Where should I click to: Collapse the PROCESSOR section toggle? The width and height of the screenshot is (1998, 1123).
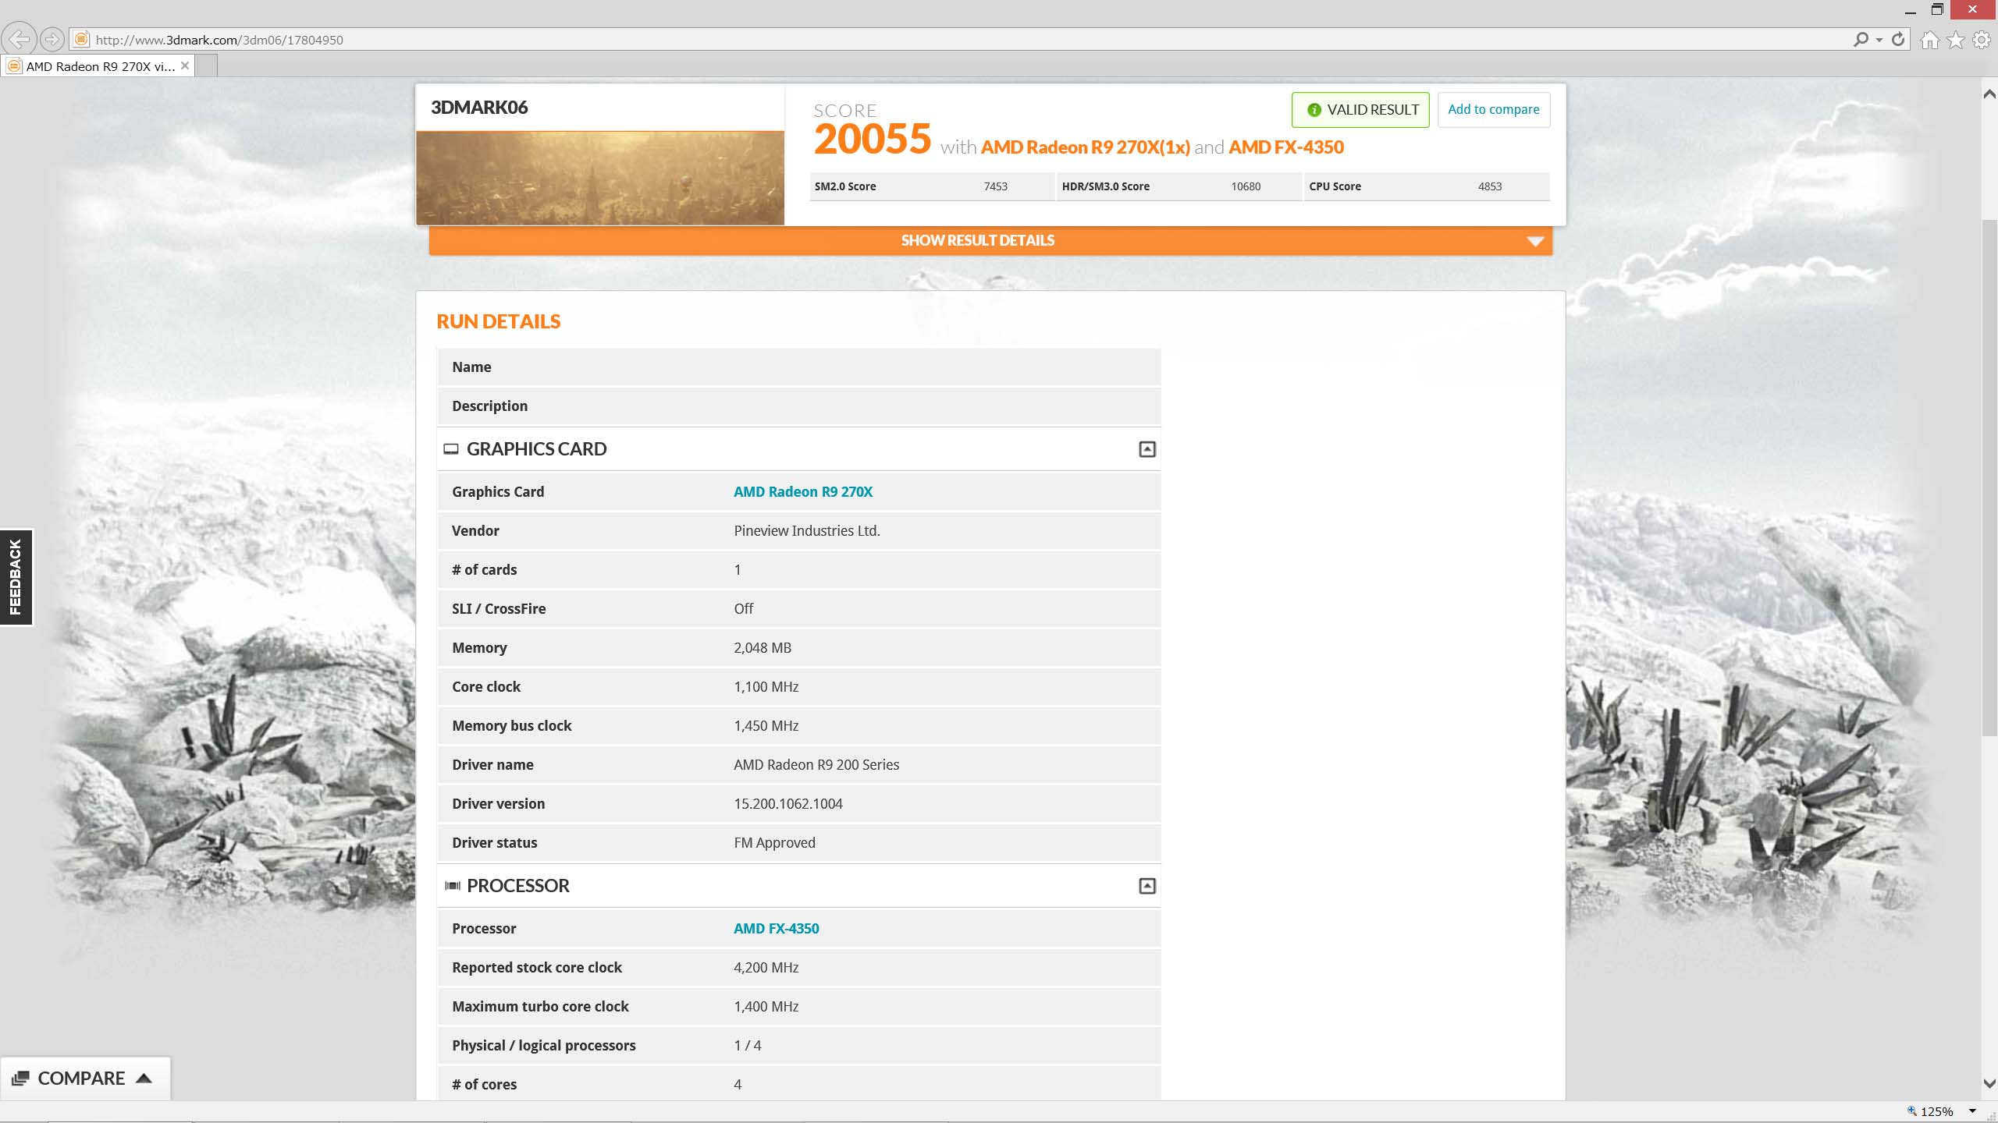[x=1147, y=886]
